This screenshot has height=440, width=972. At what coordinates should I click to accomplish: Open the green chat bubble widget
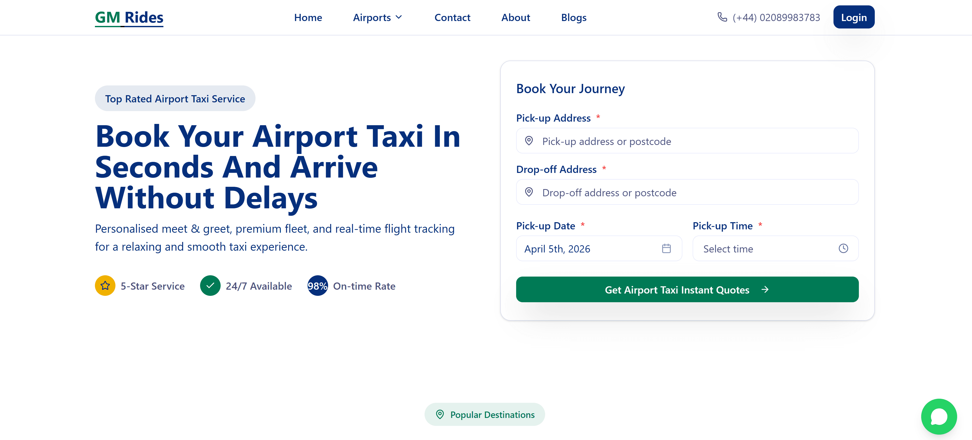[x=938, y=416]
